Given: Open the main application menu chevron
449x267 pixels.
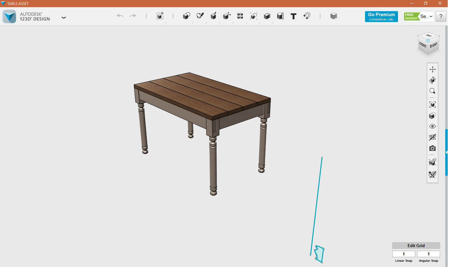Looking at the screenshot, I should [x=64, y=18].
